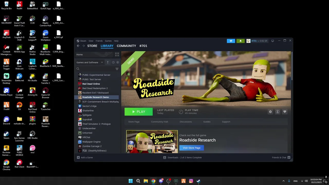
Task: Select Splitgate in library
Action: (87, 115)
